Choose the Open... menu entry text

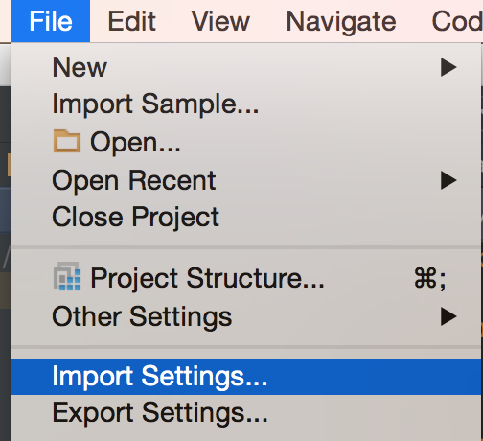click(135, 142)
